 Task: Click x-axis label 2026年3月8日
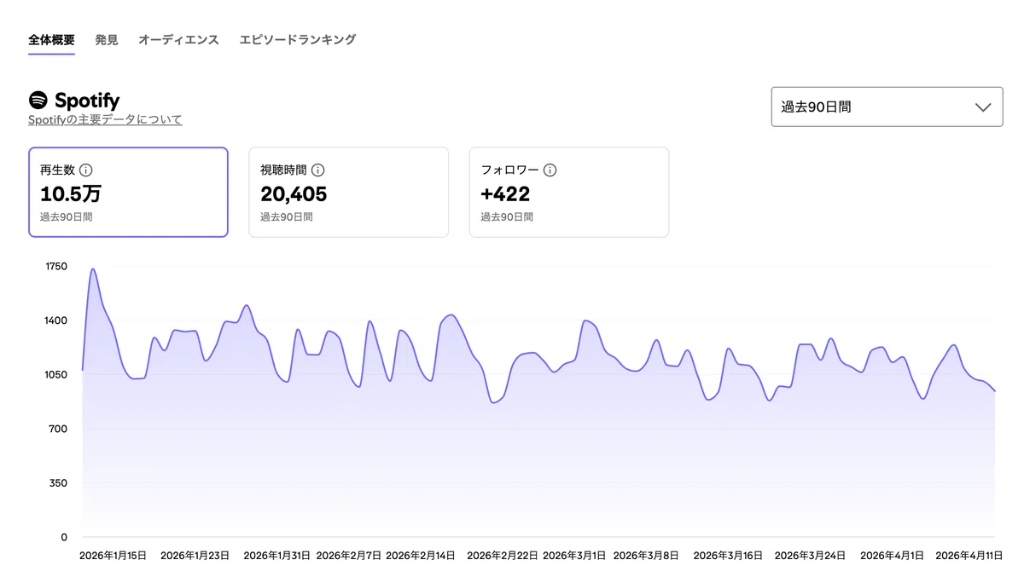[x=647, y=556]
